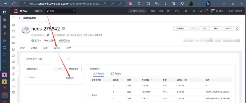
Task: Focus the 搜索云服务 search field
Action: click(x=138, y=11)
